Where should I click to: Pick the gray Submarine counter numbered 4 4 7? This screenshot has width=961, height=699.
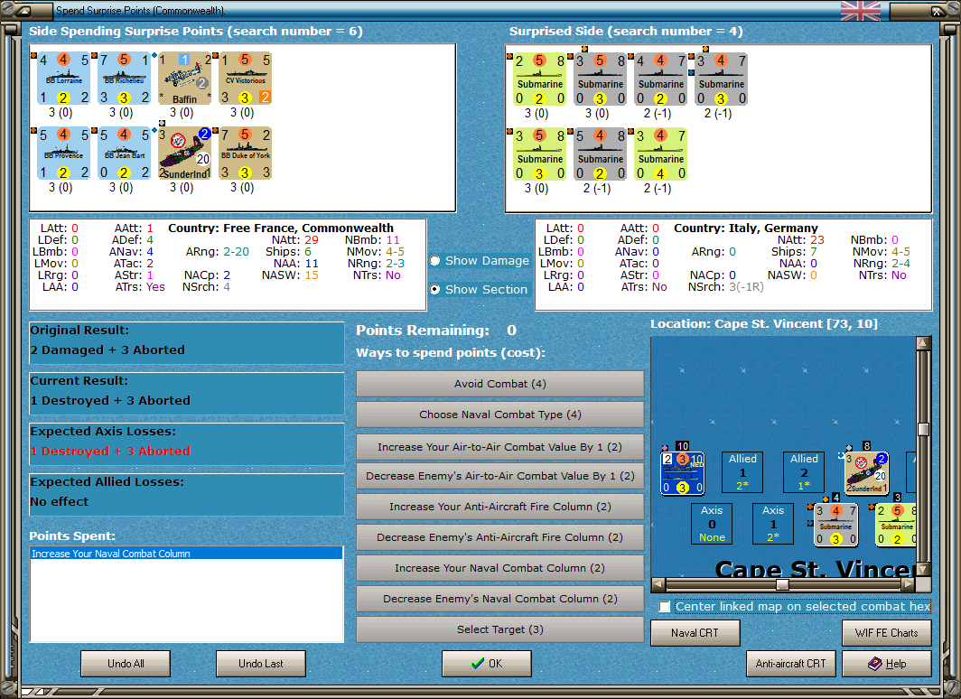[x=661, y=79]
